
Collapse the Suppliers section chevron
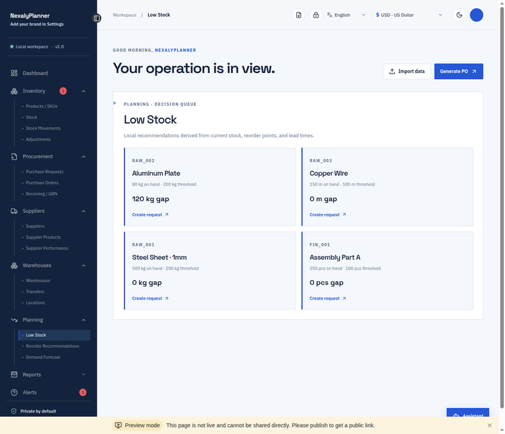click(84, 211)
